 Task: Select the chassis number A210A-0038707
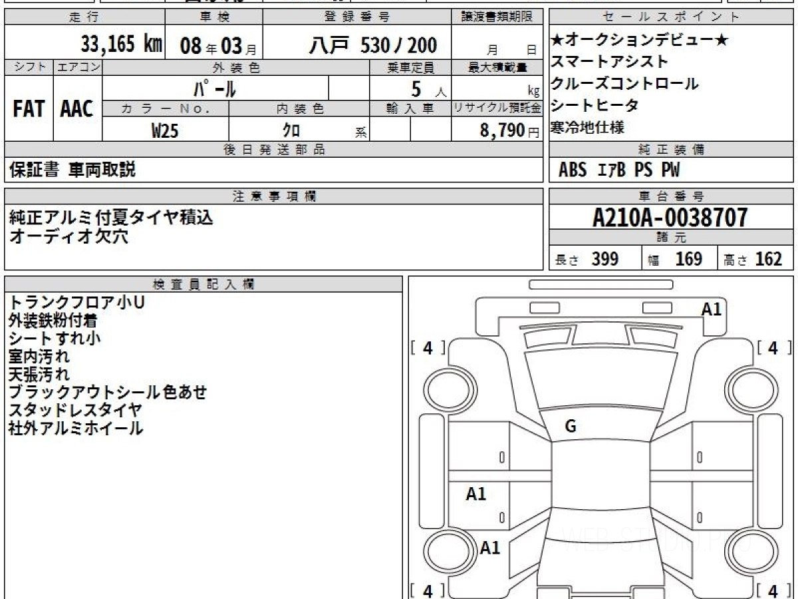tap(670, 218)
